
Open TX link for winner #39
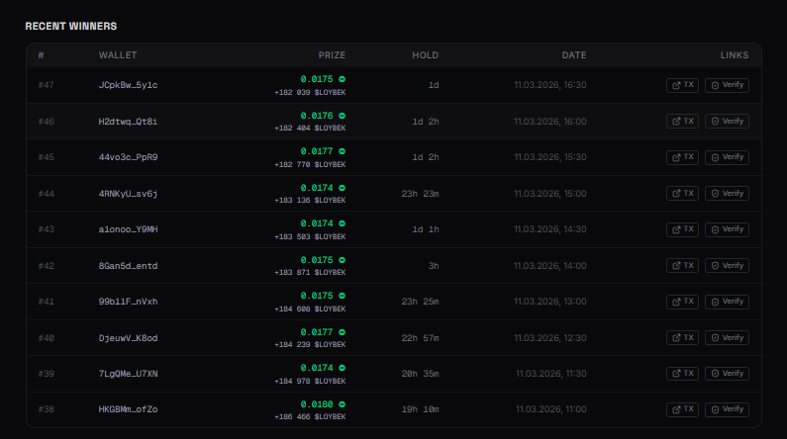pos(682,374)
